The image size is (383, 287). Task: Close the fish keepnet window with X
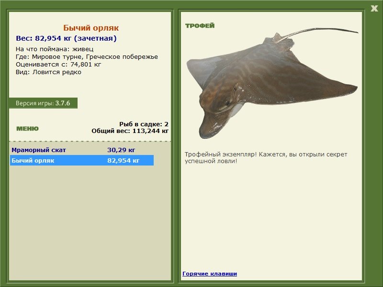374,9
